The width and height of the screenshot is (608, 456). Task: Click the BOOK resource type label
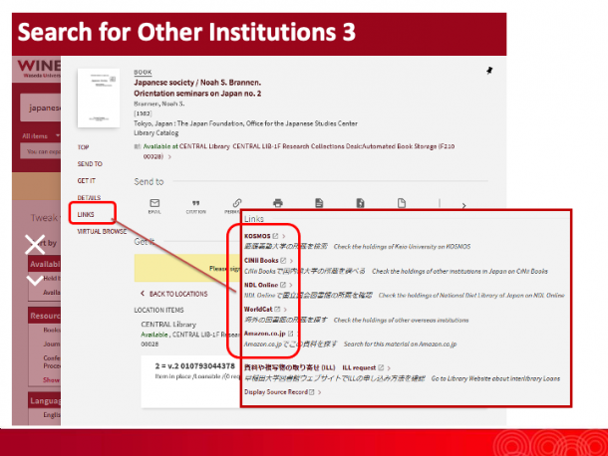[143, 72]
